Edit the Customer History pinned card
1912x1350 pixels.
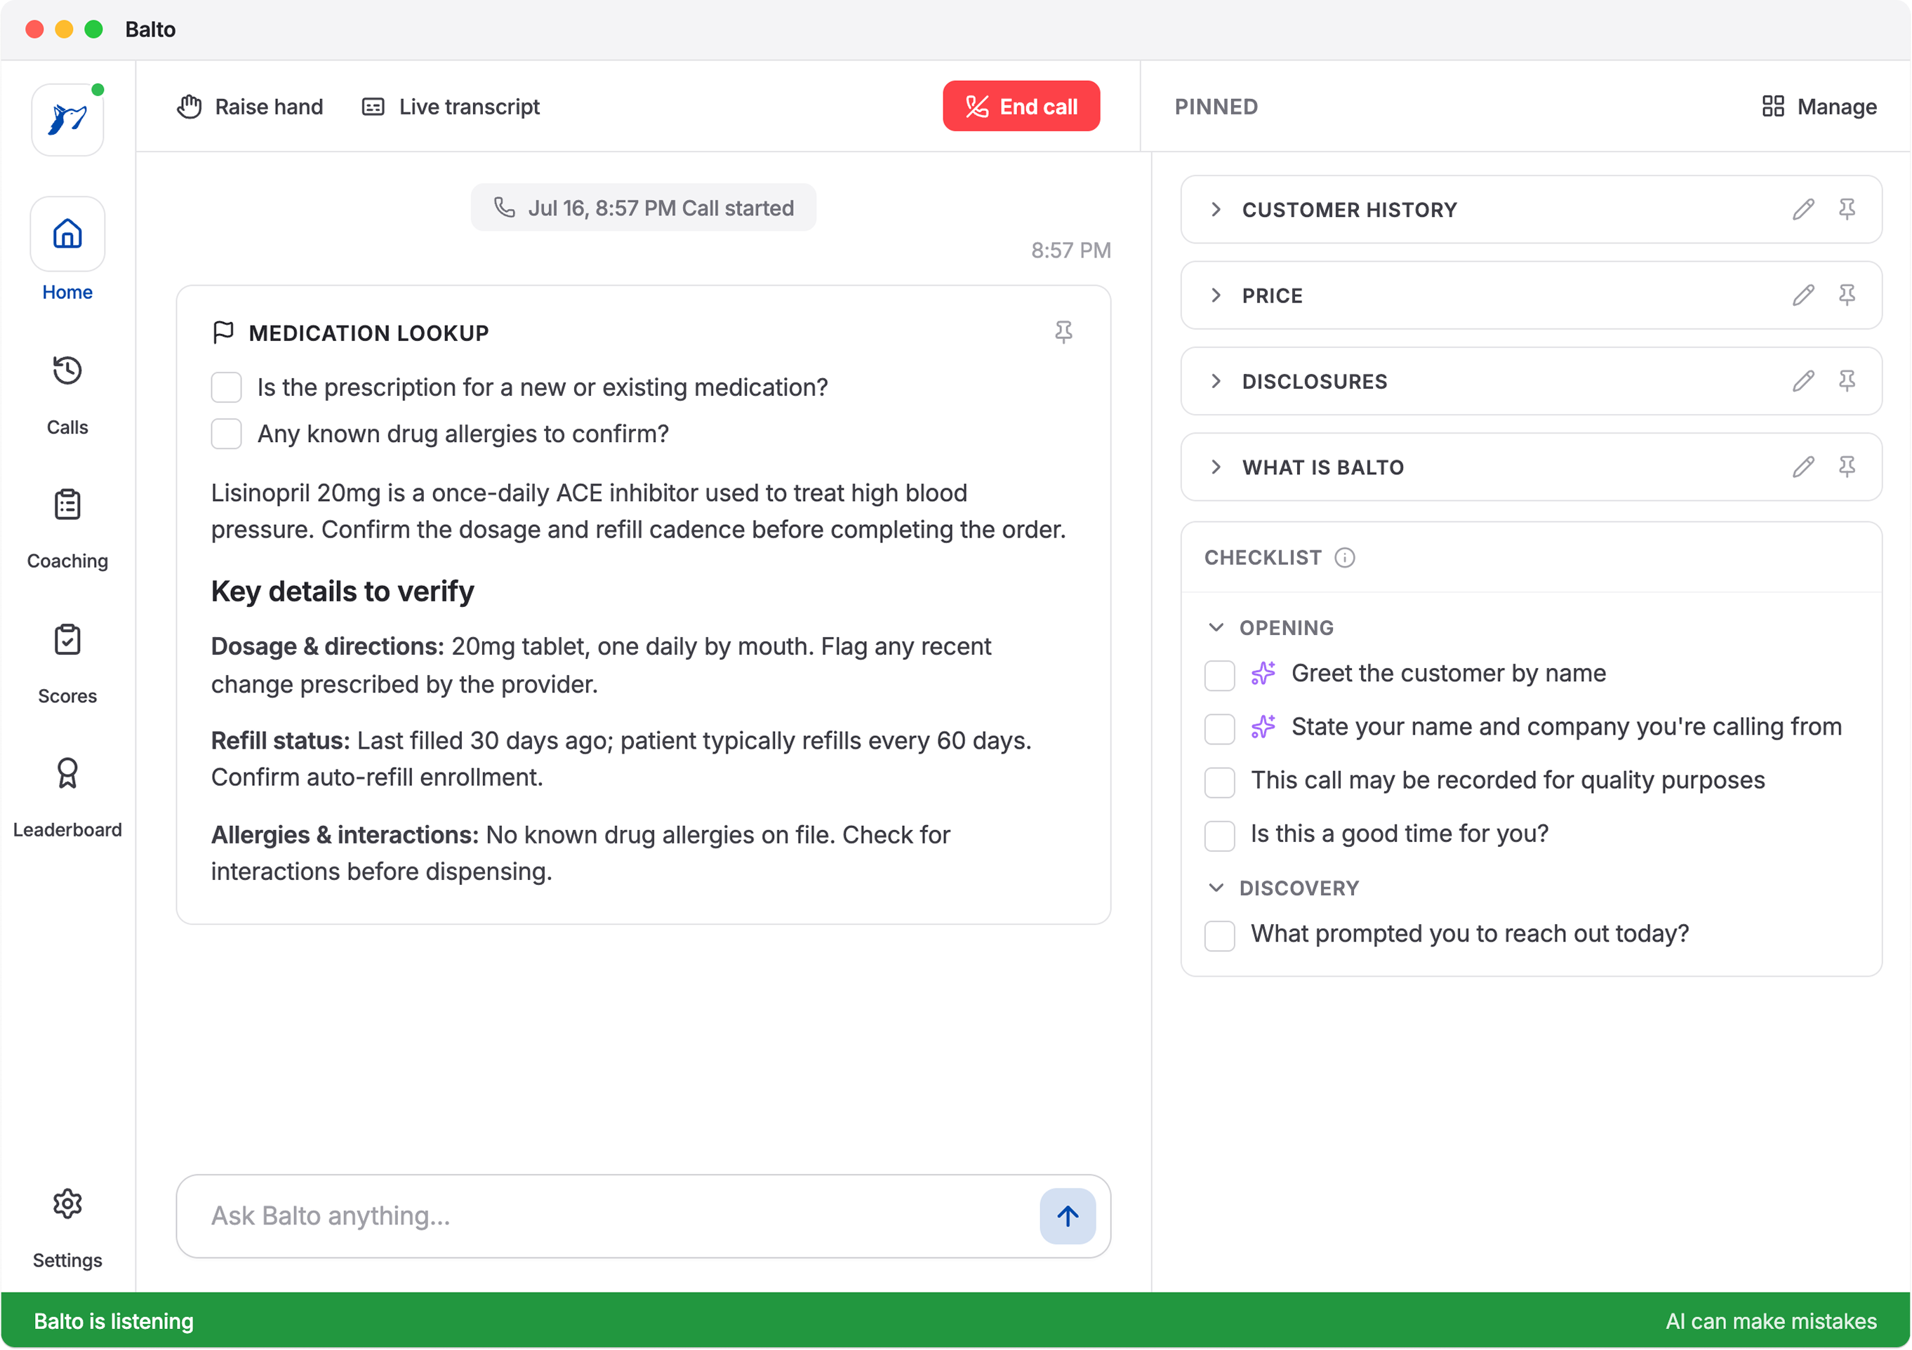click(1803, 209)
